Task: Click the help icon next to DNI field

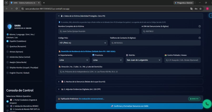Action: pos(200,26)
